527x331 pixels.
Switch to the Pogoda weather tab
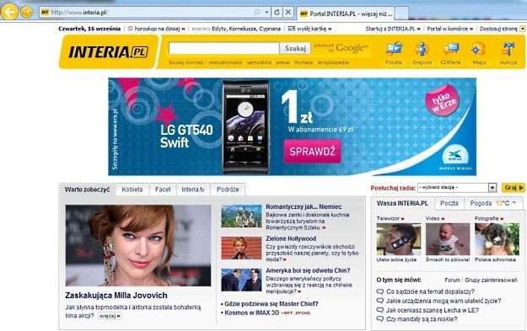[493, 204]
